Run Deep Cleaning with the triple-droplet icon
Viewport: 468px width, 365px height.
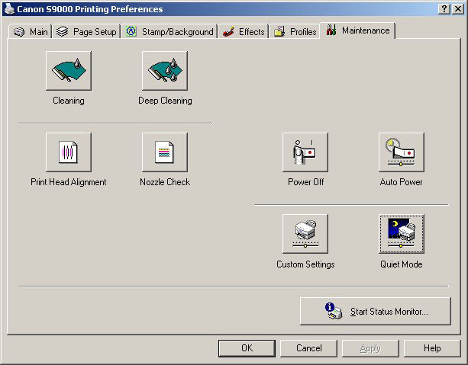(165, 71)
